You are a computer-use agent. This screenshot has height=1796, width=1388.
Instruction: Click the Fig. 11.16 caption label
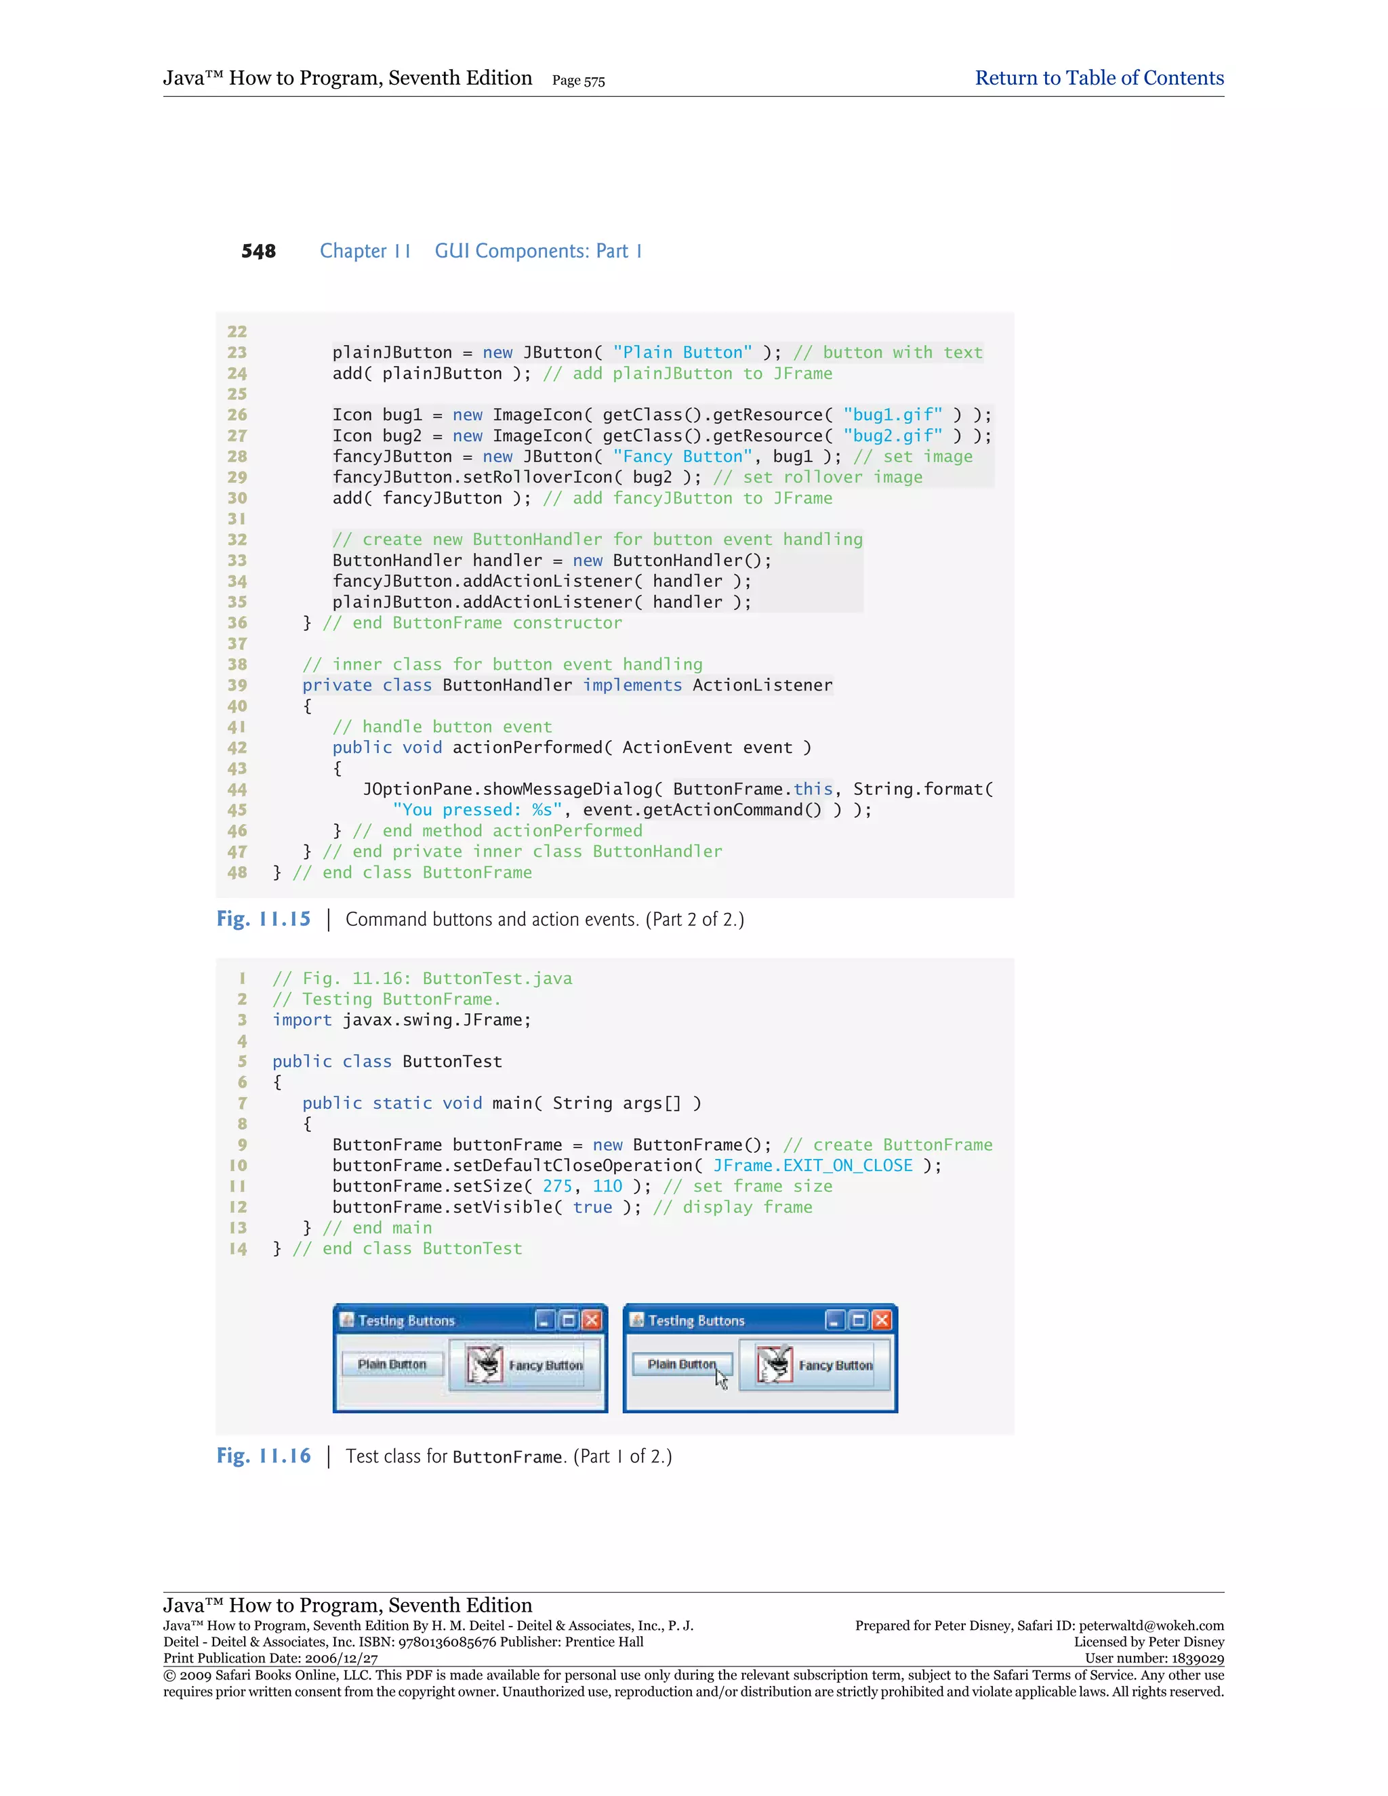(263, 1456)
